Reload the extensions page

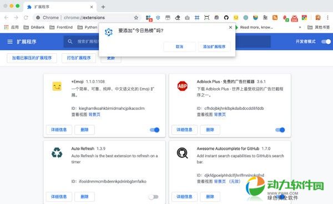[x=26, y=18]
